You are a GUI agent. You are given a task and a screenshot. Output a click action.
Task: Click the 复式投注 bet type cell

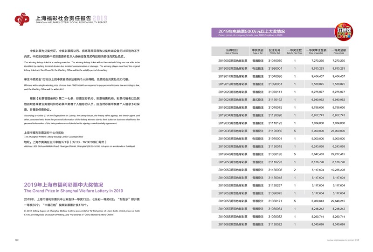[x=258, y=100]
